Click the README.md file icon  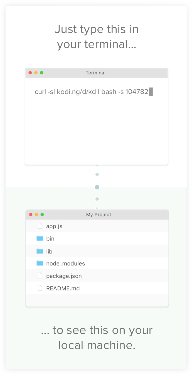click(40, 288)
